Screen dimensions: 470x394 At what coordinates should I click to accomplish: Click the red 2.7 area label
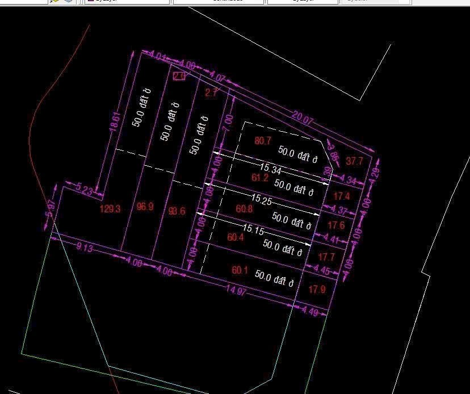[x=211, y=92]
